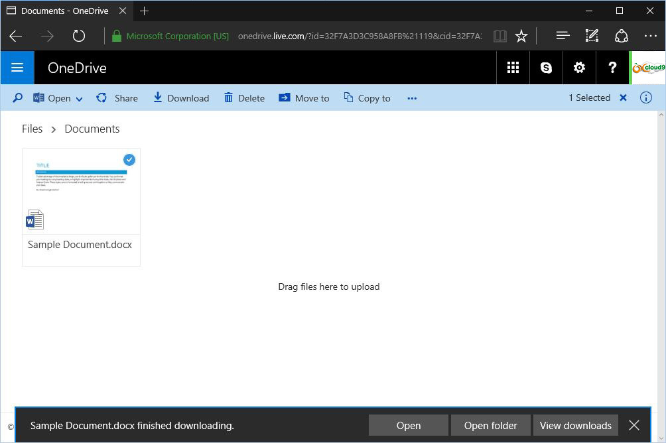Click the Word icon on the file tile

pyautogui.click(x=35, y=220)
